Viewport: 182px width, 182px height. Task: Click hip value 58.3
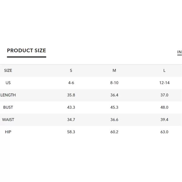tap(71, 132)
